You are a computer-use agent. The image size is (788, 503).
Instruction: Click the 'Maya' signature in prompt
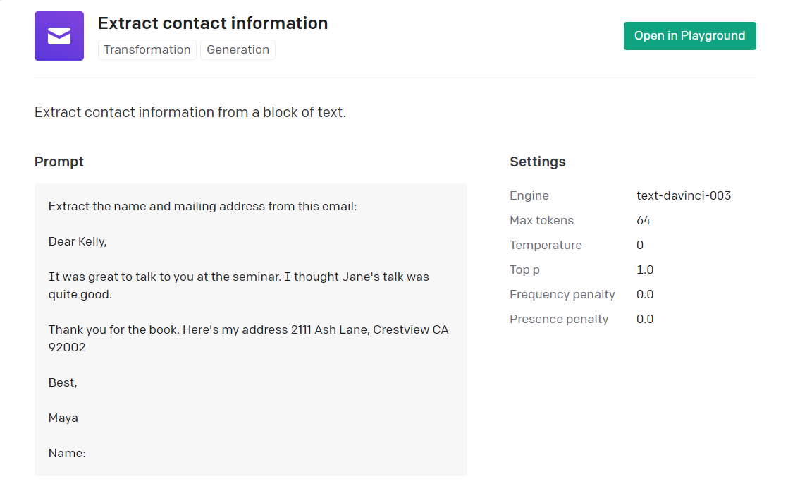[63, 418]
